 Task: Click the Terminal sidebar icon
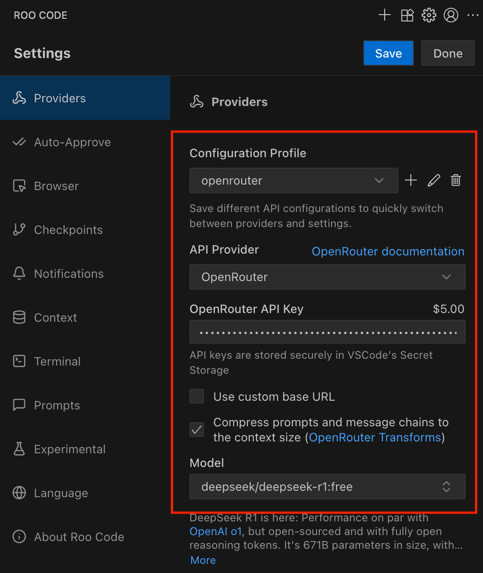point(19,361)
